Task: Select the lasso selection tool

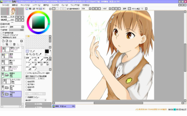Action: [x=30, y=51]
